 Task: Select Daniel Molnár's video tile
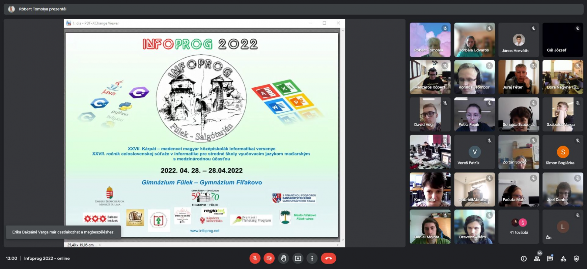tap(430, 227)
